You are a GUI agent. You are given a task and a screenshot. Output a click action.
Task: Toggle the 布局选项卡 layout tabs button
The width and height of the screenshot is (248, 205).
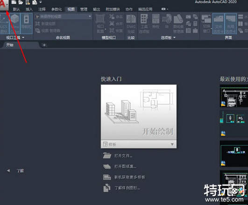pos(231,24)
